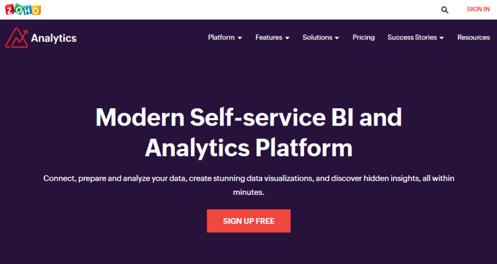Expand the arrow next to Solutions
The width and height of the screenshot is (497, 264).
(337, 38)
